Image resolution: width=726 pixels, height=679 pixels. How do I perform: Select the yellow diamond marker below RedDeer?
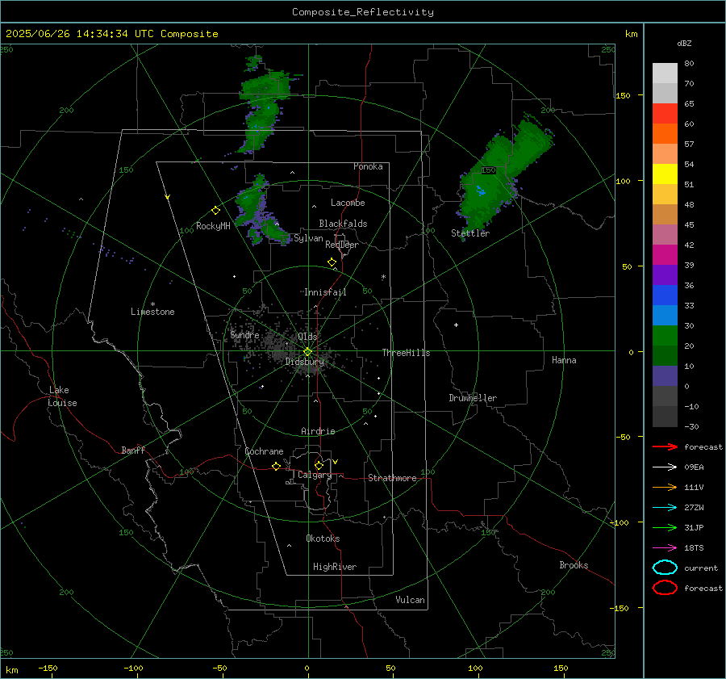click(332, 262)
